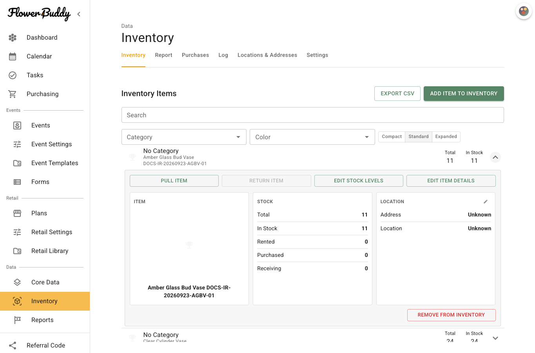The image size is (535, 353).
Task: Click Add Item to Inventory button
Action: click(x=464, y=93)
